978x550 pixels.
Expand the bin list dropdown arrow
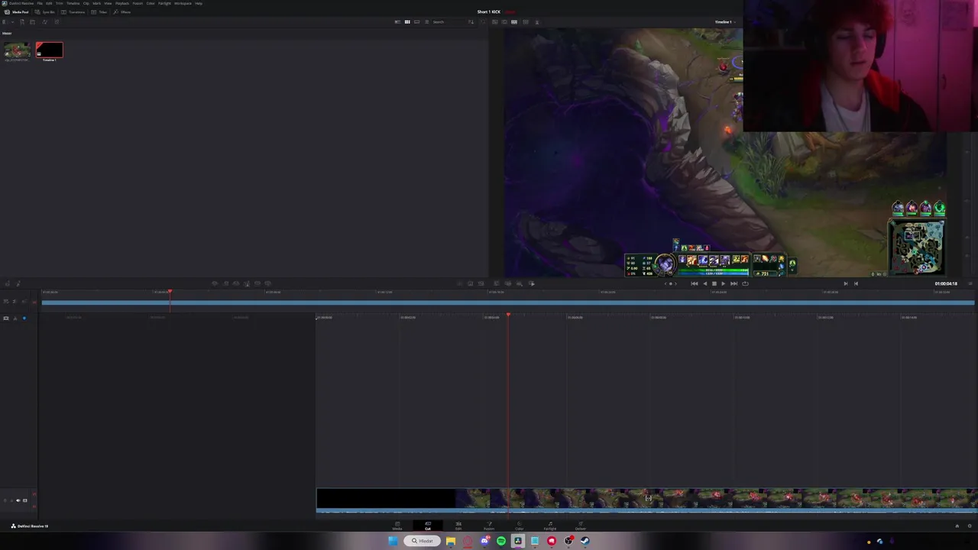pyautogui.click(x=13, y=21)
